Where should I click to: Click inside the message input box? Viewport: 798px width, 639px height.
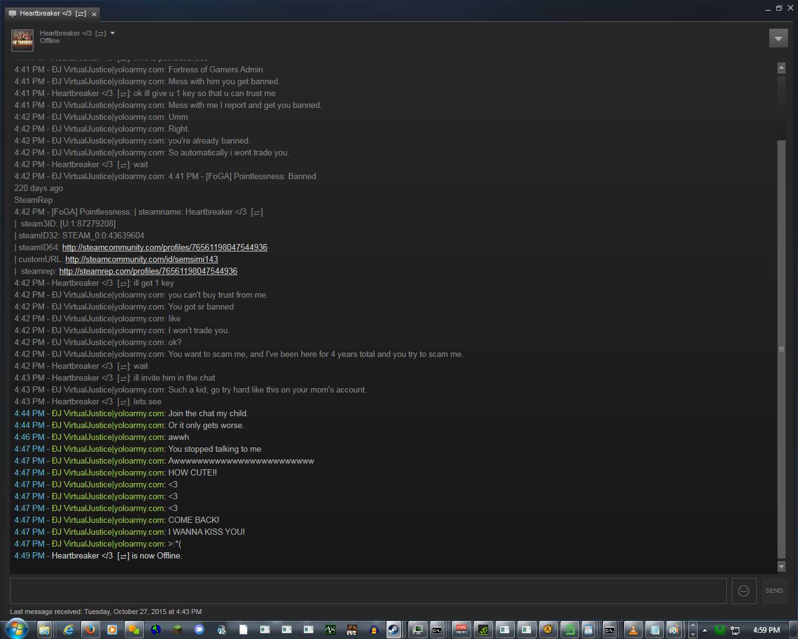coord(368,590)
